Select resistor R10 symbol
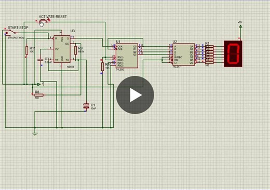Image resolution: width=270 pixels, height=190 pixels. [102, 67]
